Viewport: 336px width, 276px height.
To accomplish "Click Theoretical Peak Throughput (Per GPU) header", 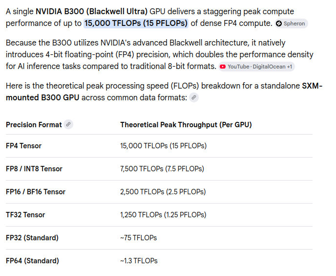I will [186, 125].
